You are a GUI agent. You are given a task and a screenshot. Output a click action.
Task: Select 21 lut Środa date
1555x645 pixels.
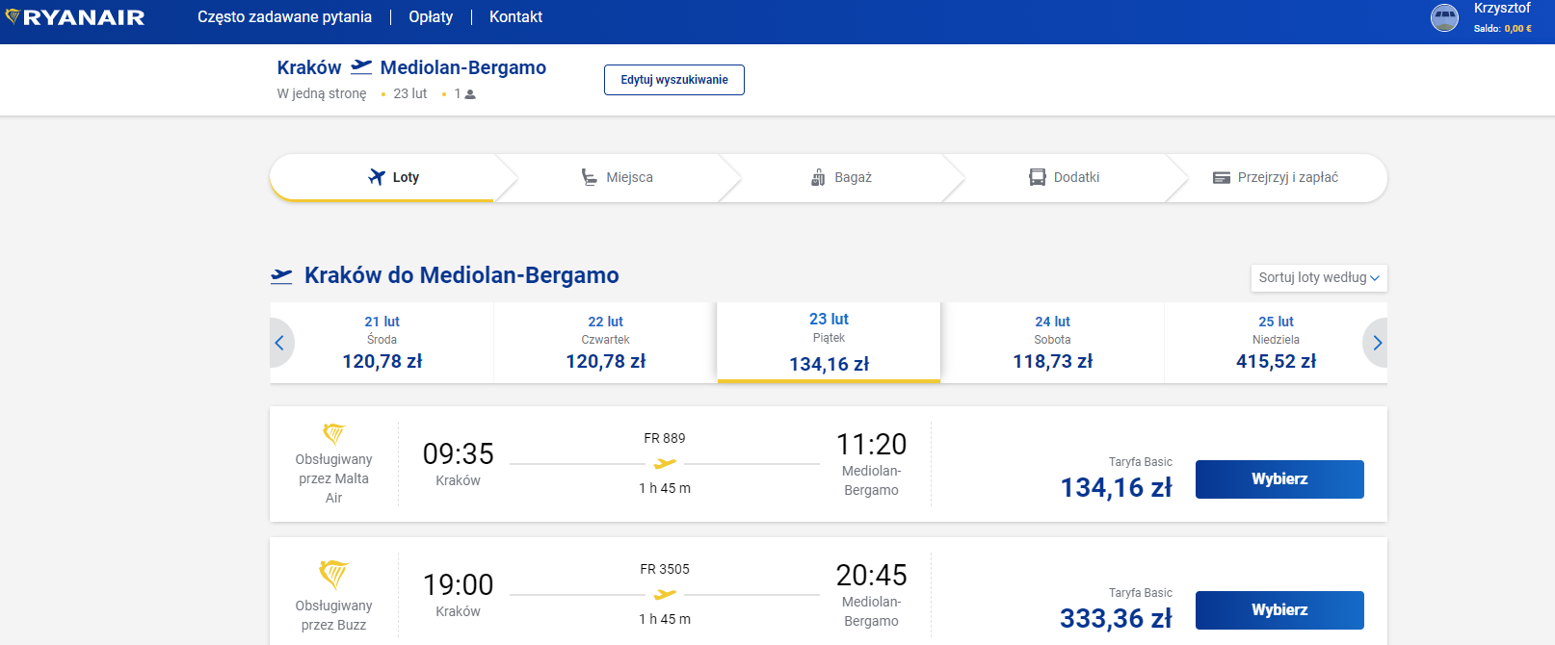pyautogui.click(x=382, y=343)
